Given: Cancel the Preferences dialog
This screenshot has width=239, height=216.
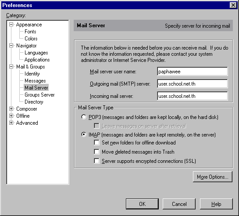Looking at the screenshot, I should pos(179,204).
